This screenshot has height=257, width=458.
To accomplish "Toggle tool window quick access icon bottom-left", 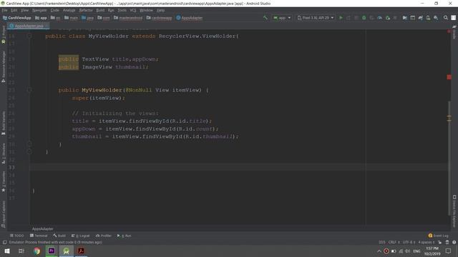I will point(5,242).
